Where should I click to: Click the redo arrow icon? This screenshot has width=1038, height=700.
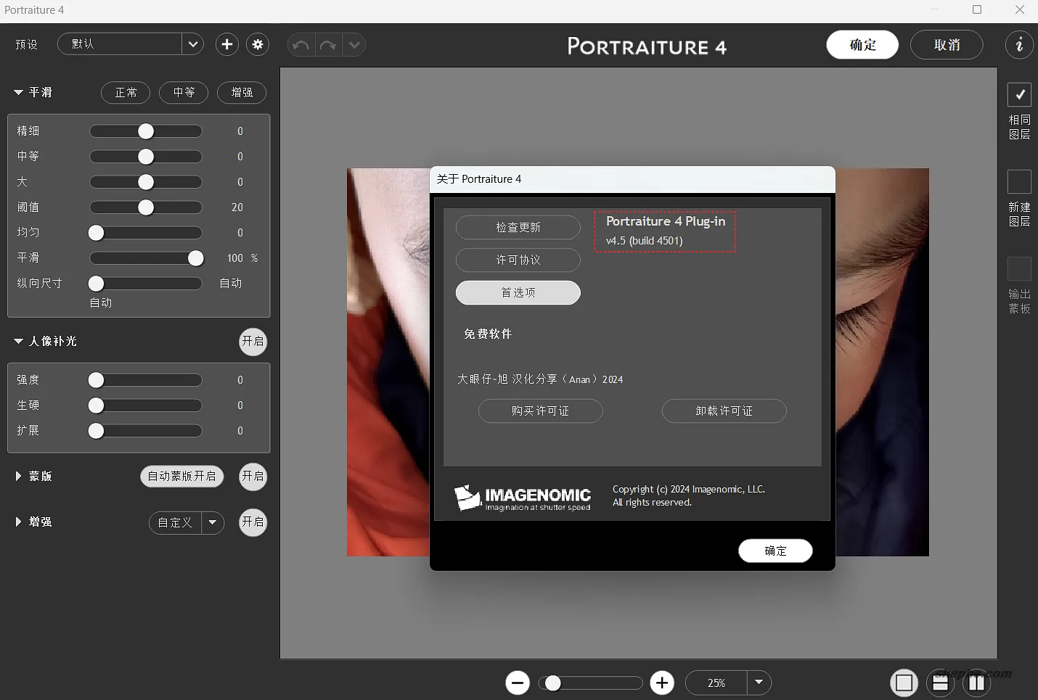(328, 45)
